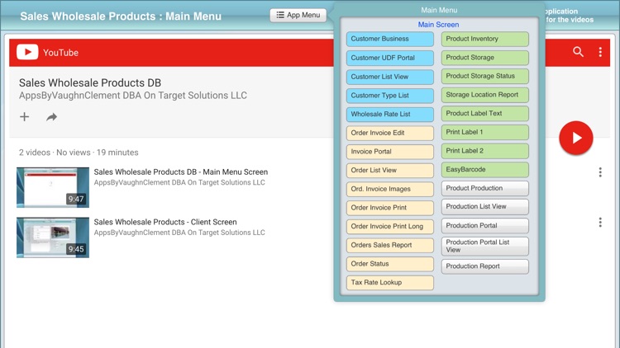This screenshot has height=348, width=620.
Task: Open options for the Client Screen video
Action: coord(600,223)
